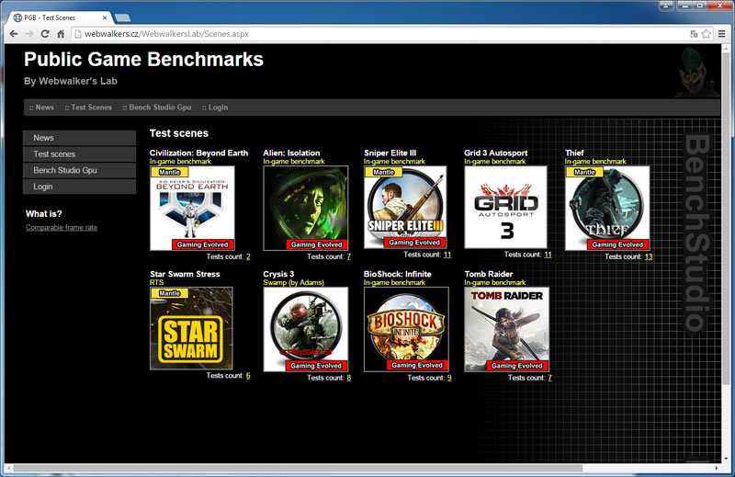This screenshot has height=477, width=735.
Task: Click Gaming Evolved badge on Tomb Raider
Action: pyautogui.click(x=517, y=366)
